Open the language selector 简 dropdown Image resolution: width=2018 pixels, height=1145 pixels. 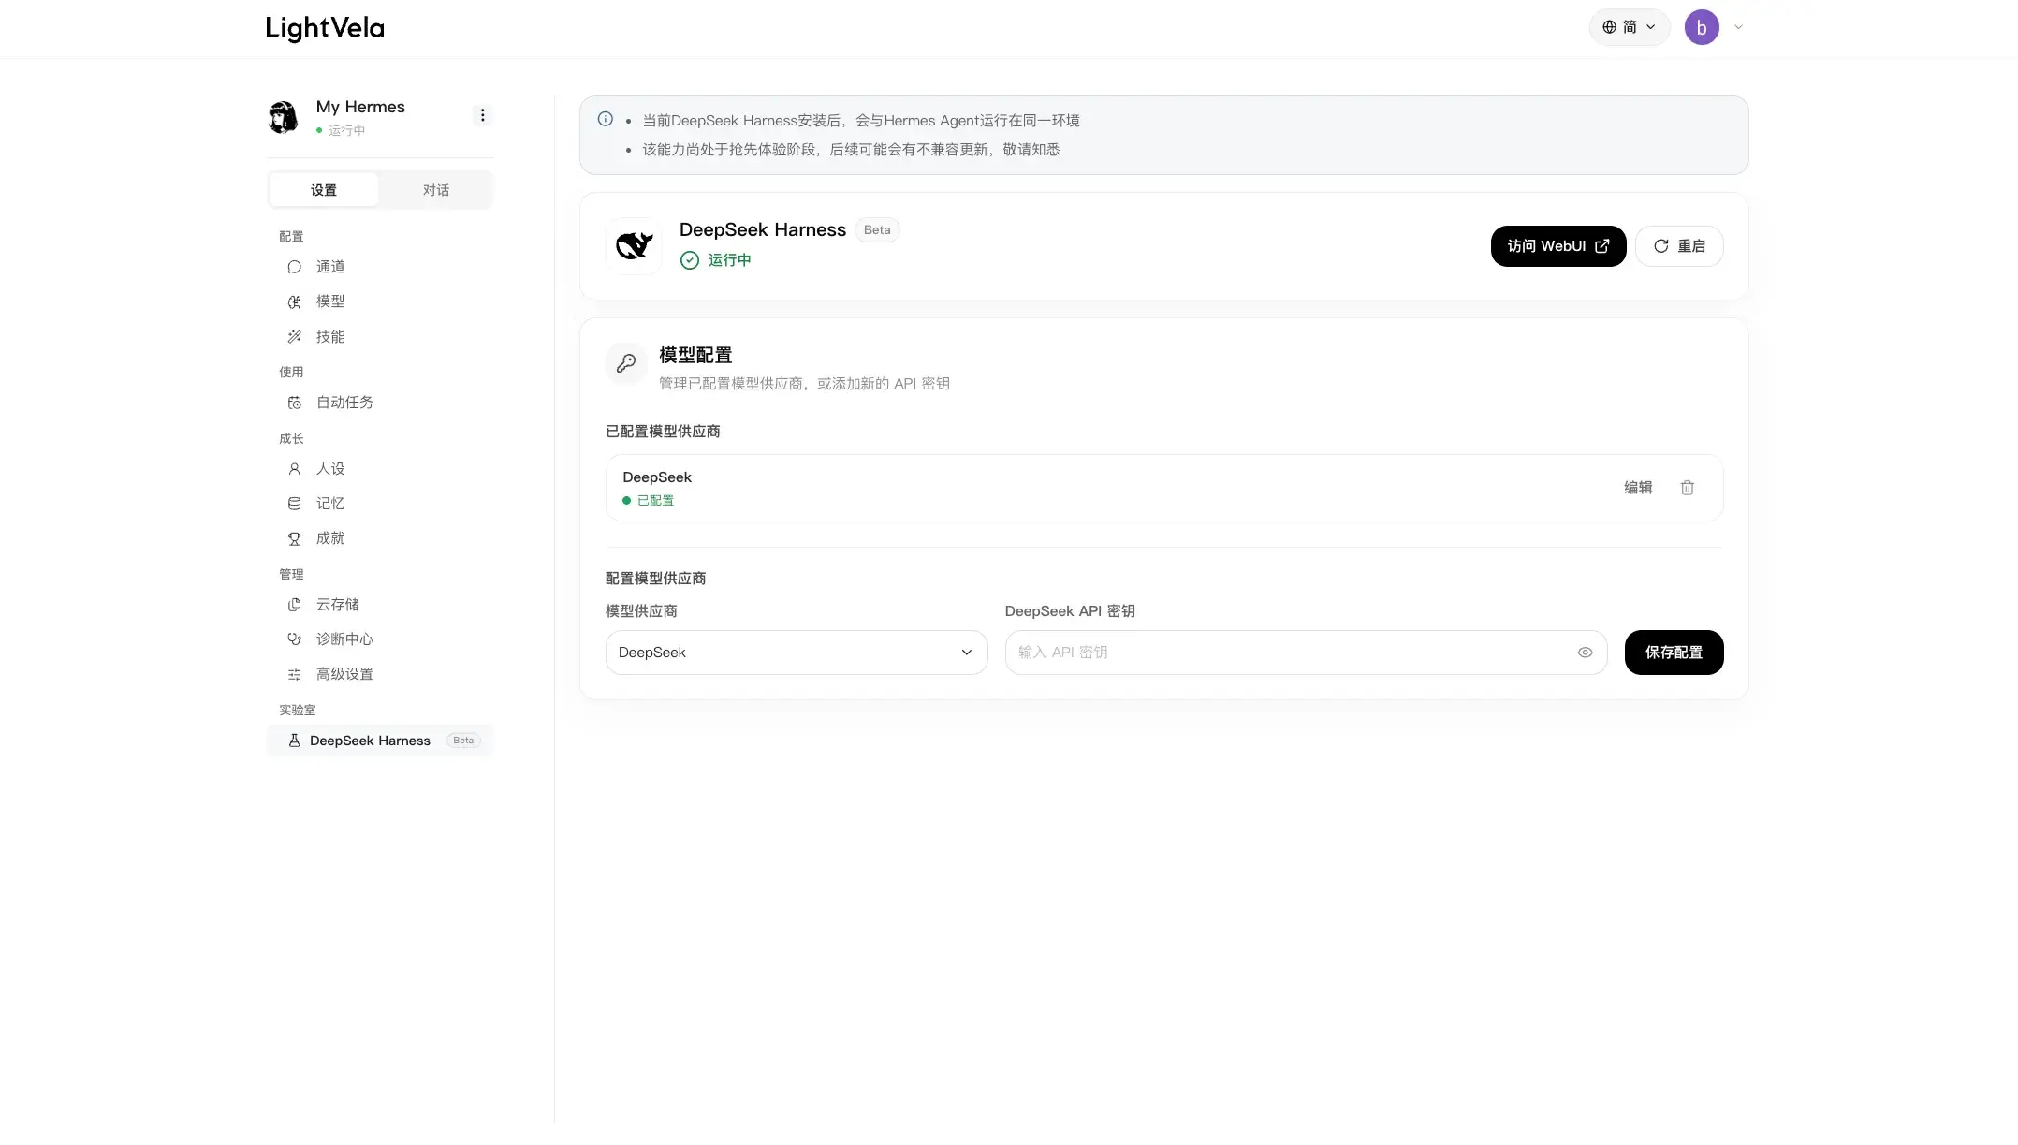pos(1630,27)
